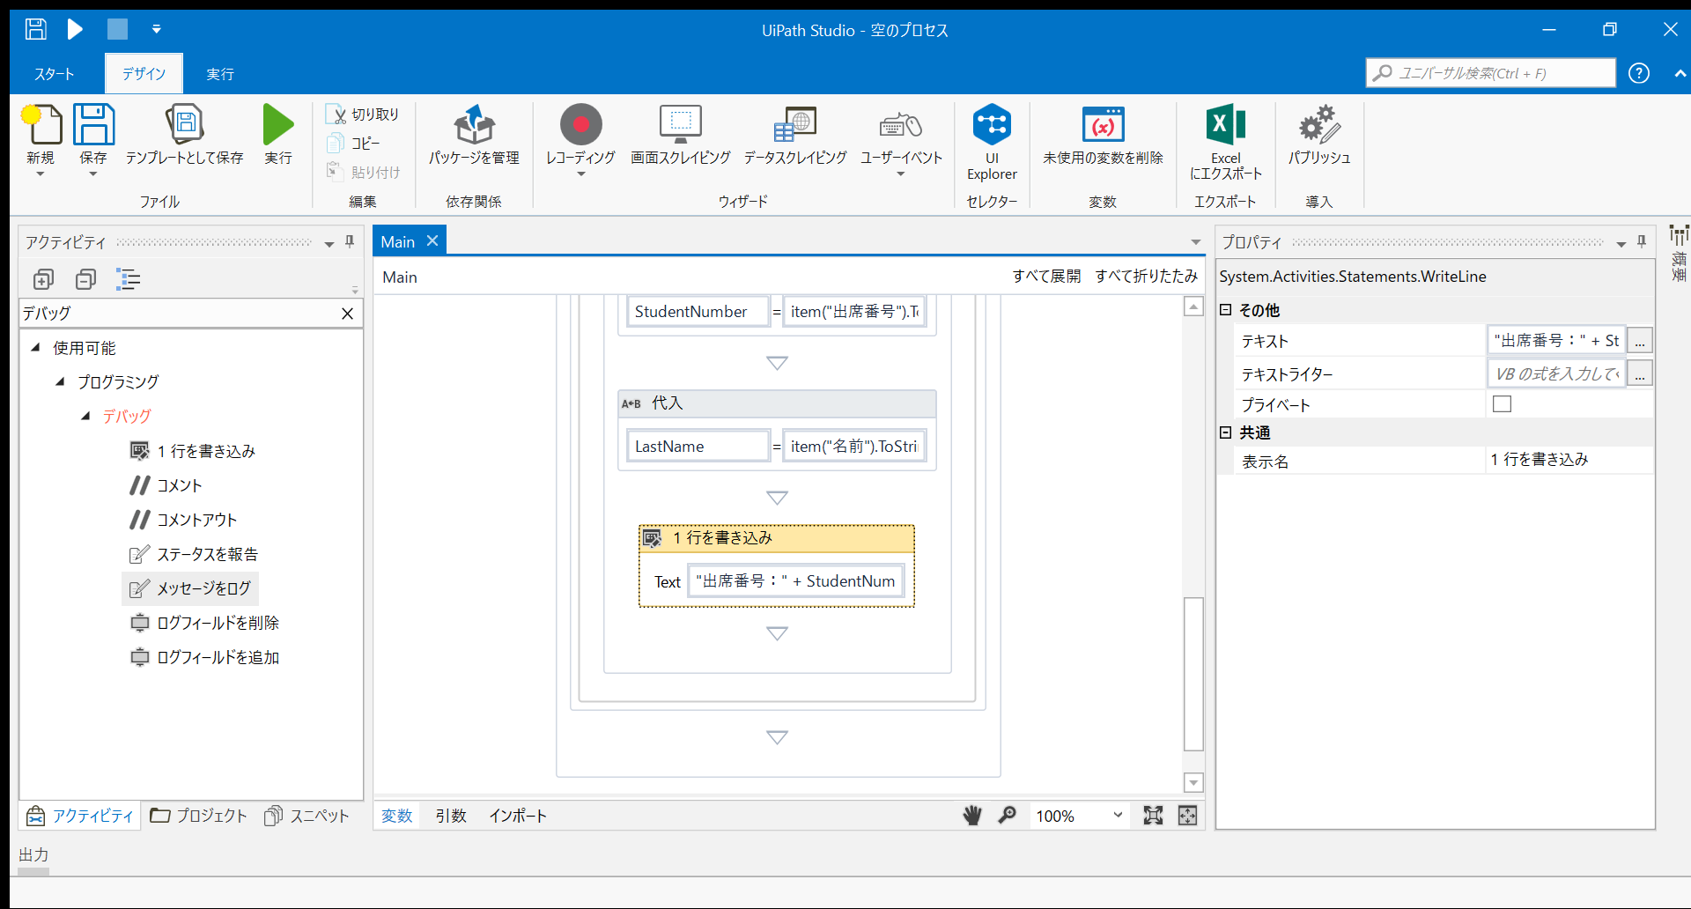
Task: Switch to the 実行 ribbon tab
Action: click(219, 73)
